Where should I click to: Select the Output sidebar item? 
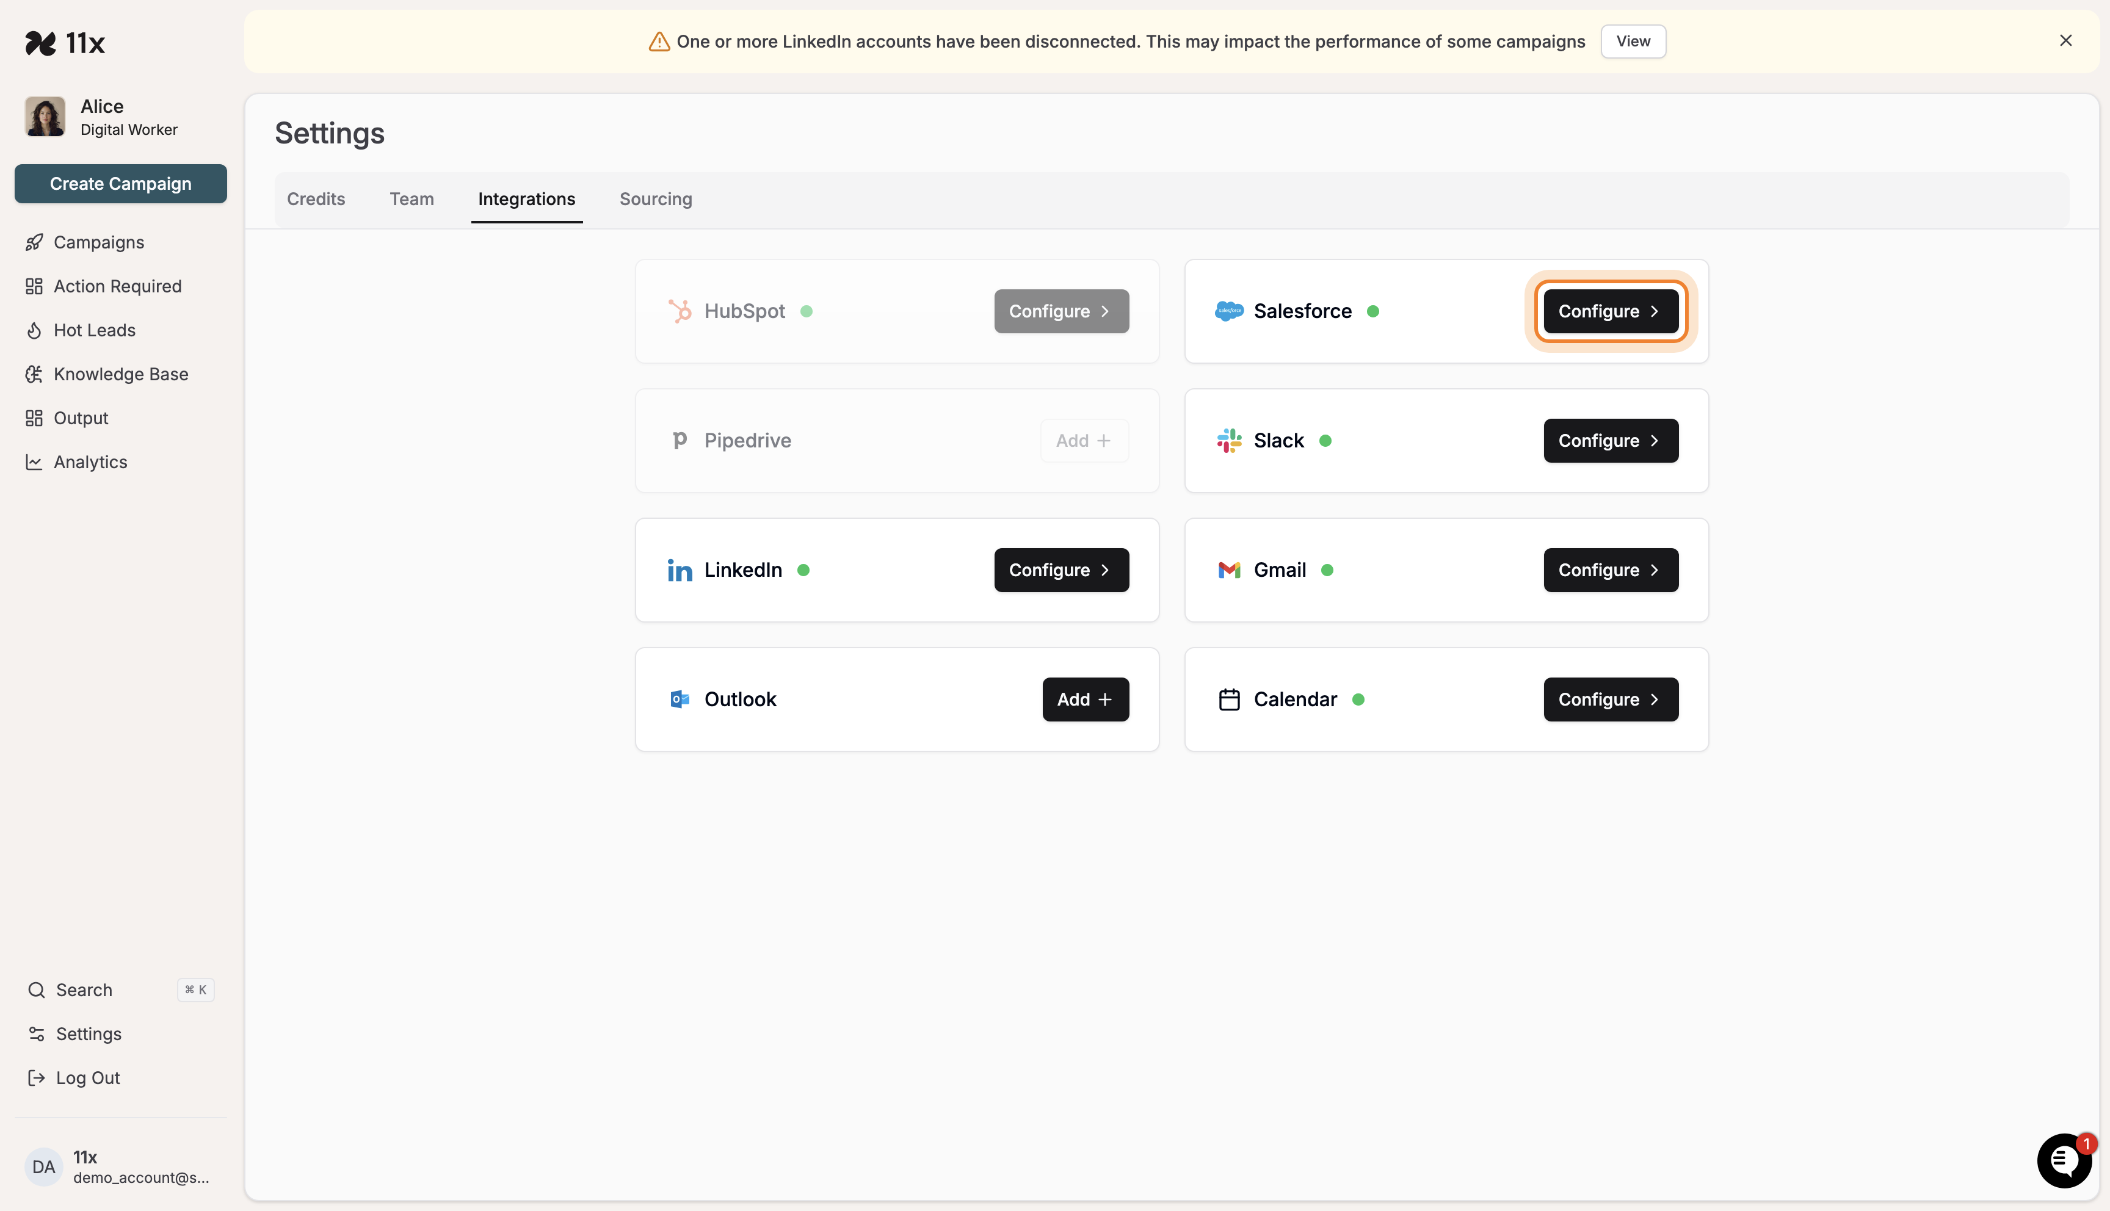click(80, 418)
